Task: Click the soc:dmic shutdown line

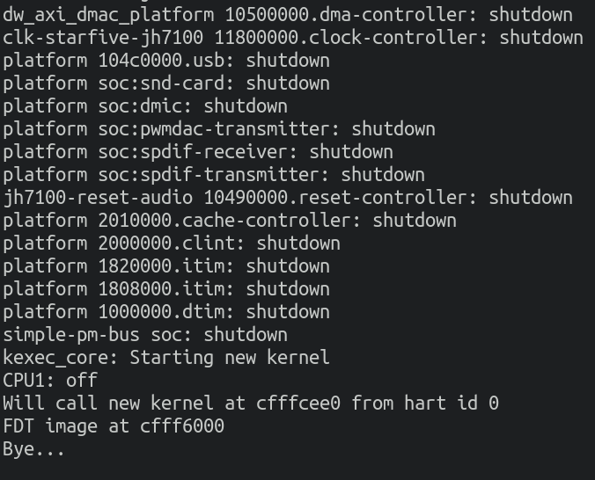Action: [145, 106]
